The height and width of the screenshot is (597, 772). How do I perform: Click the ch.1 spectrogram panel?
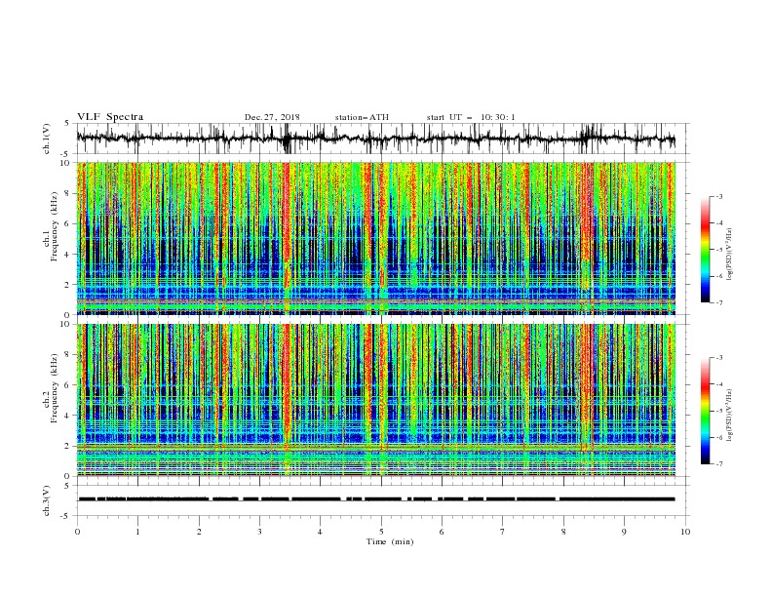[x=376, y=238]
